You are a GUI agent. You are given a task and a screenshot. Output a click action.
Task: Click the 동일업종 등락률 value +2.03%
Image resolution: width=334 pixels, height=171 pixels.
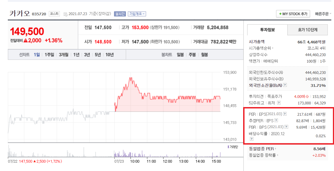click(x=319, y=155)
